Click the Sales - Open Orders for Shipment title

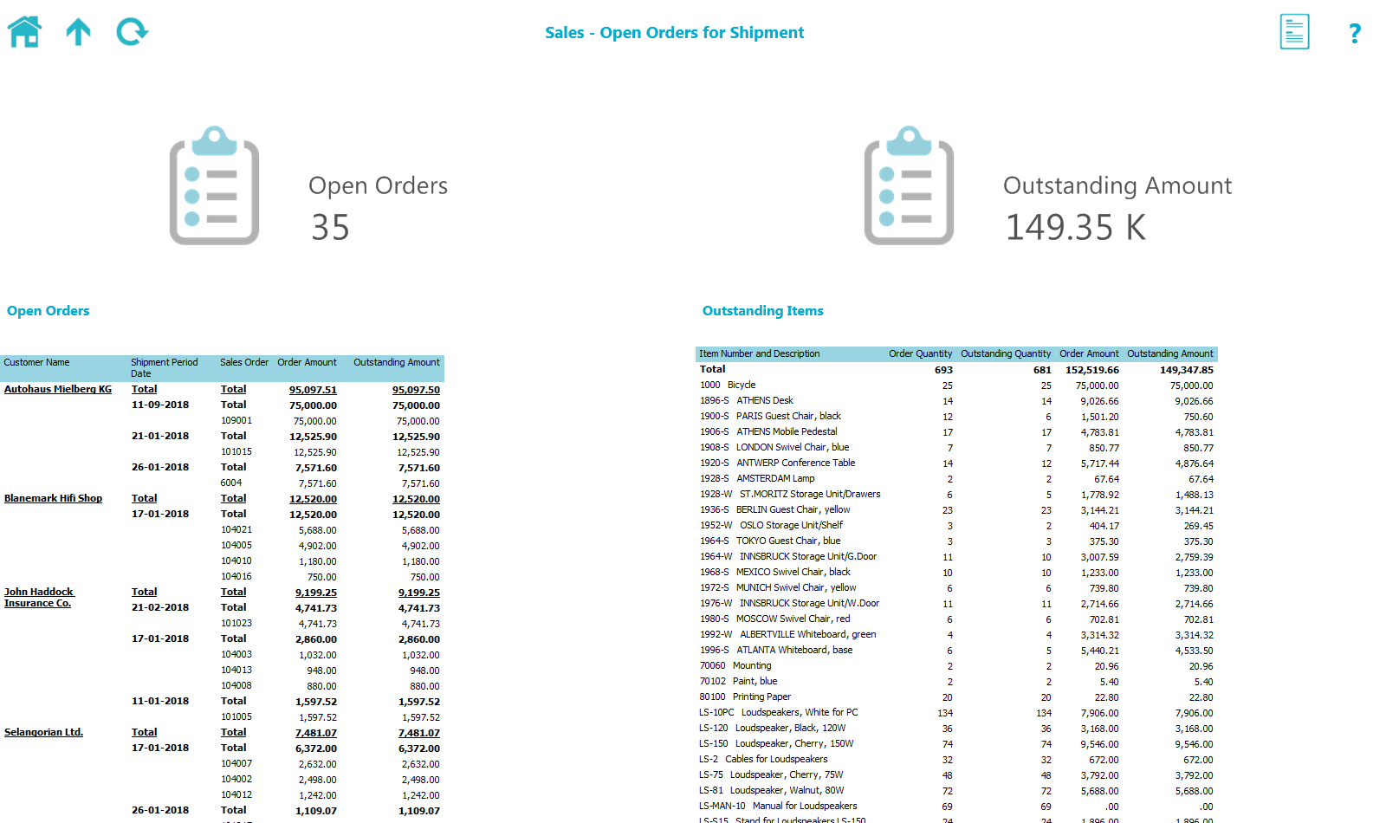[x=675, y=32]
